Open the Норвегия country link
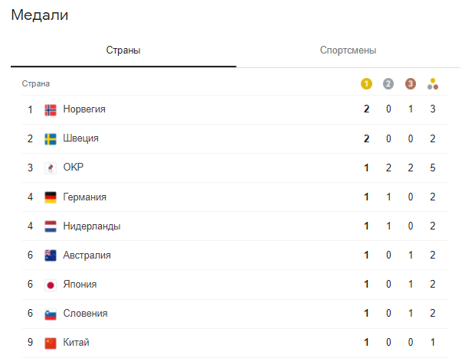 point(84,109)
